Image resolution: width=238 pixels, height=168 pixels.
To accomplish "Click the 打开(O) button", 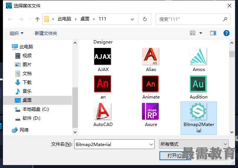I will [x=175, y=155].
